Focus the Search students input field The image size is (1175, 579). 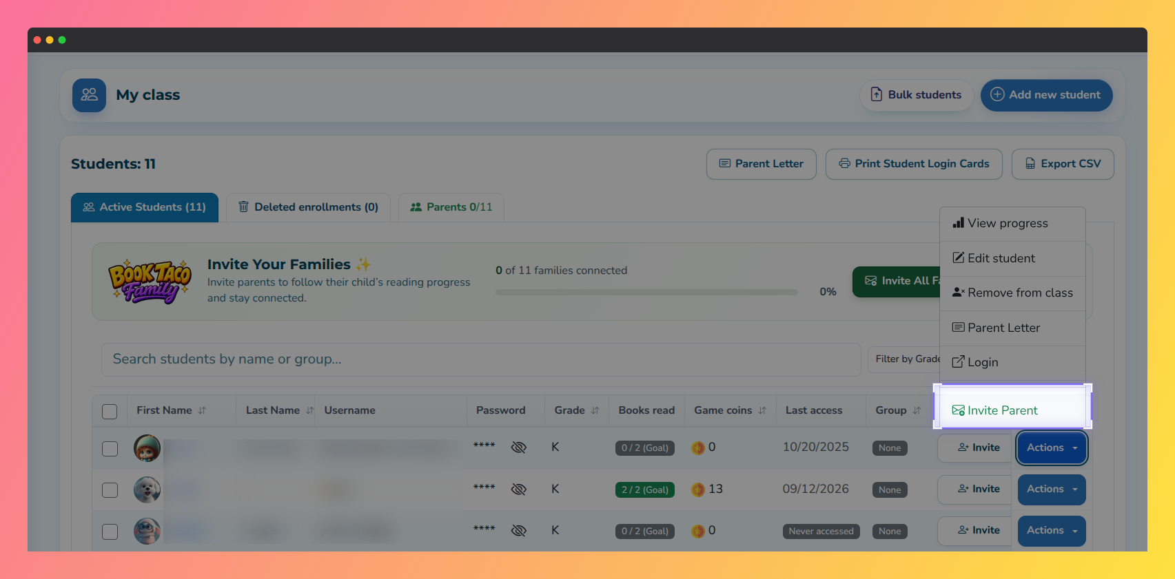point(481,359)
